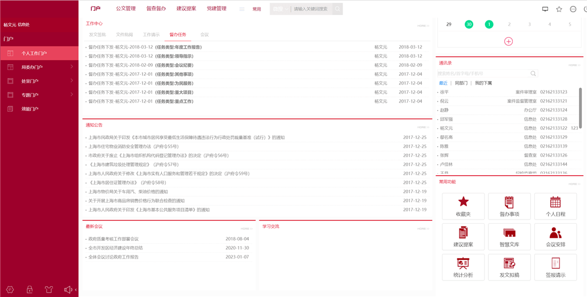Switch to the 会议 tab in 工作中心
Image resolution: width=587 pixels, height=297 pixels.
tap(204, 35)
